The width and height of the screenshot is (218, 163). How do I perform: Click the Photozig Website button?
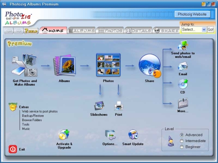tap(192, 14)
